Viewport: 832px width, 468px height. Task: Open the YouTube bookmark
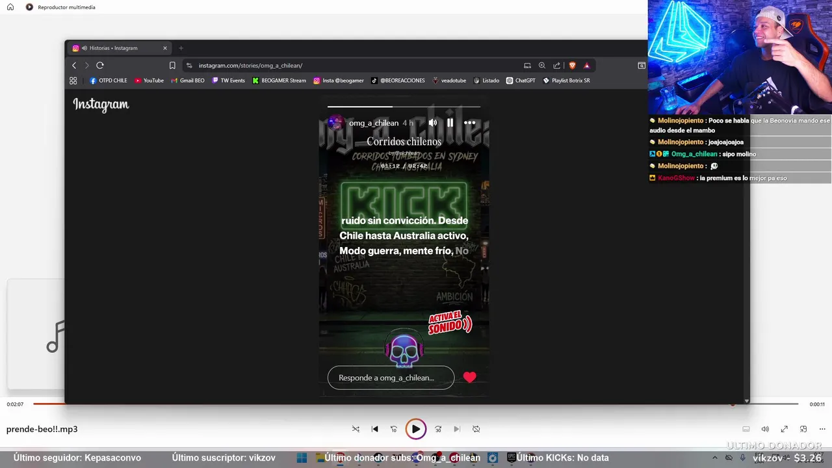[x=149, y=81]
